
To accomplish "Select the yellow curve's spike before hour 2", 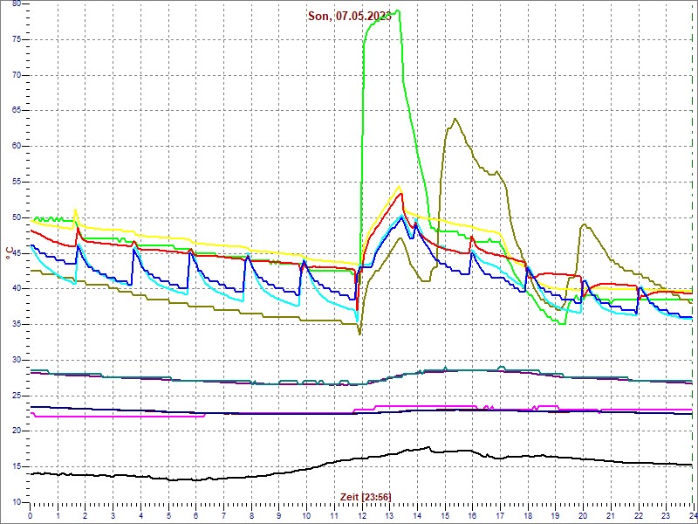I will (x=76, y=210).
